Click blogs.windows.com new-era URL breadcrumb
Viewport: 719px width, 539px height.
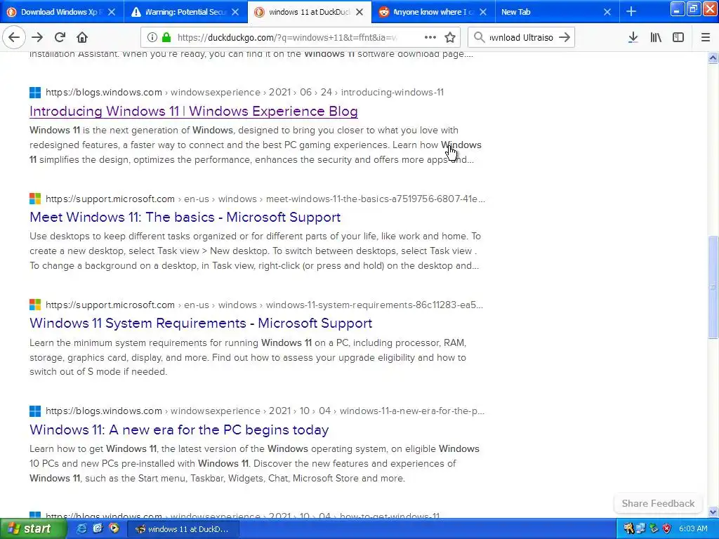coord(265,411)
